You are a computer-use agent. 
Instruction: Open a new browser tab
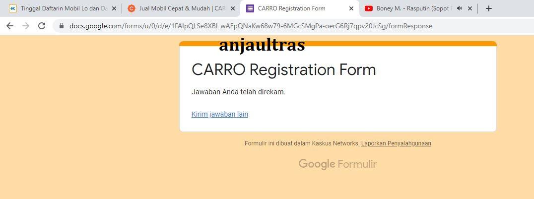click(489, 8)
